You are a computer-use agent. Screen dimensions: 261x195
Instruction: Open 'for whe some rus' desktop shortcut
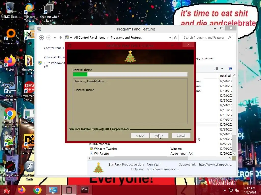[x=28, y=144]
